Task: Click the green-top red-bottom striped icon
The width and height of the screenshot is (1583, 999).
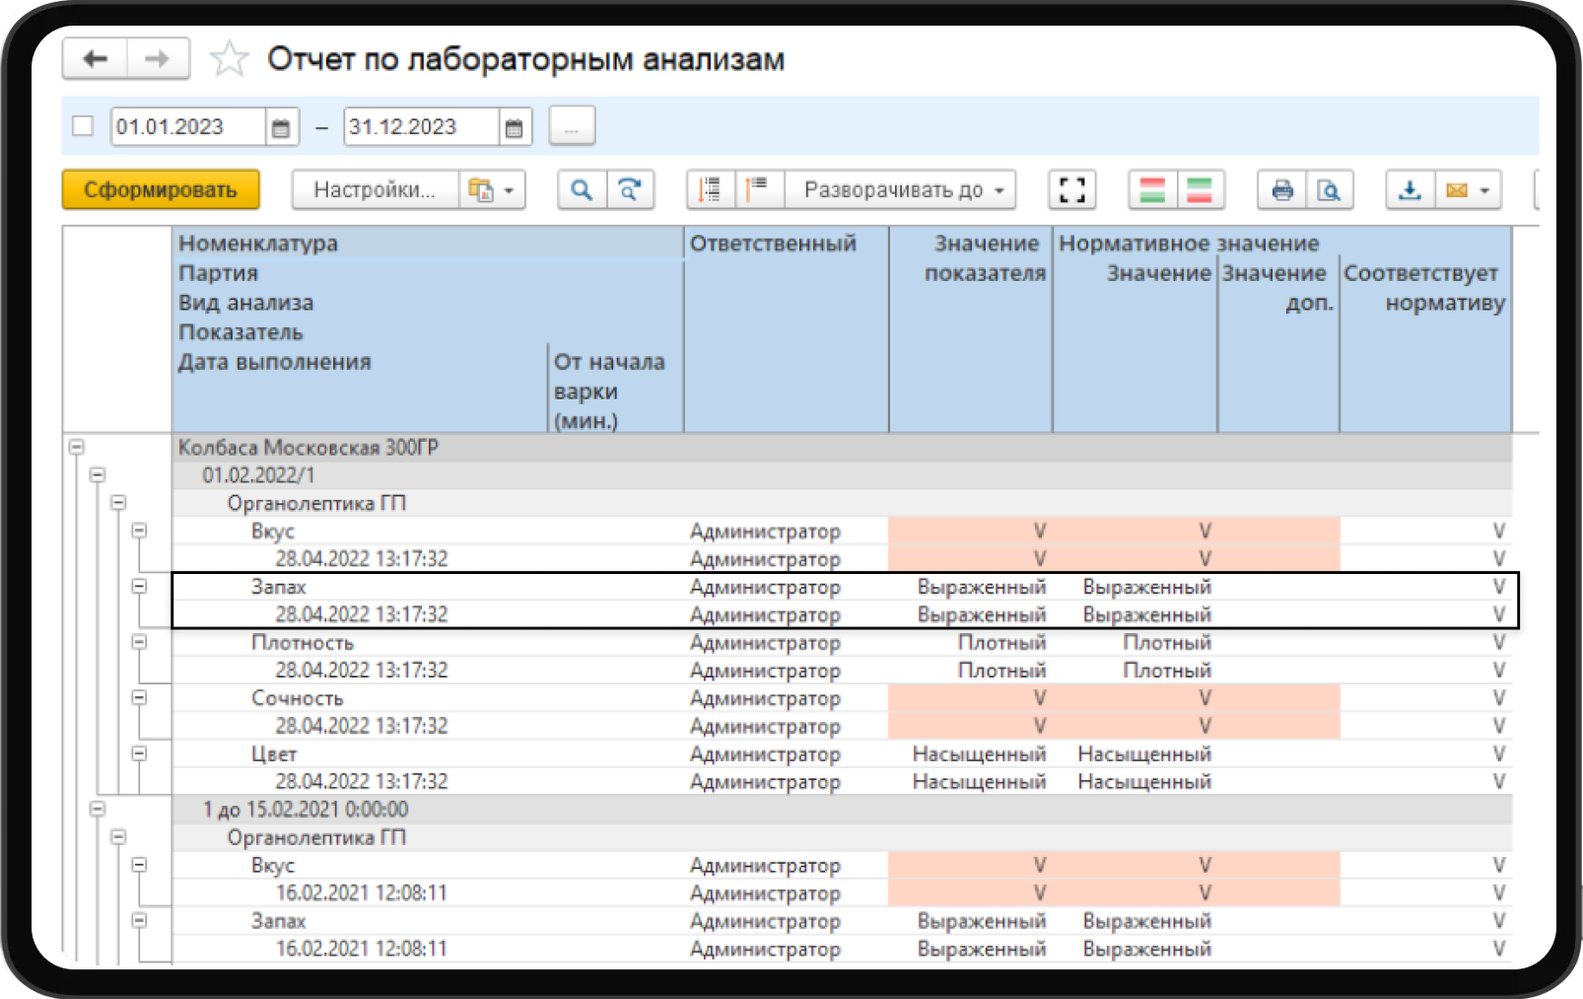Action: click(1200, 189)
